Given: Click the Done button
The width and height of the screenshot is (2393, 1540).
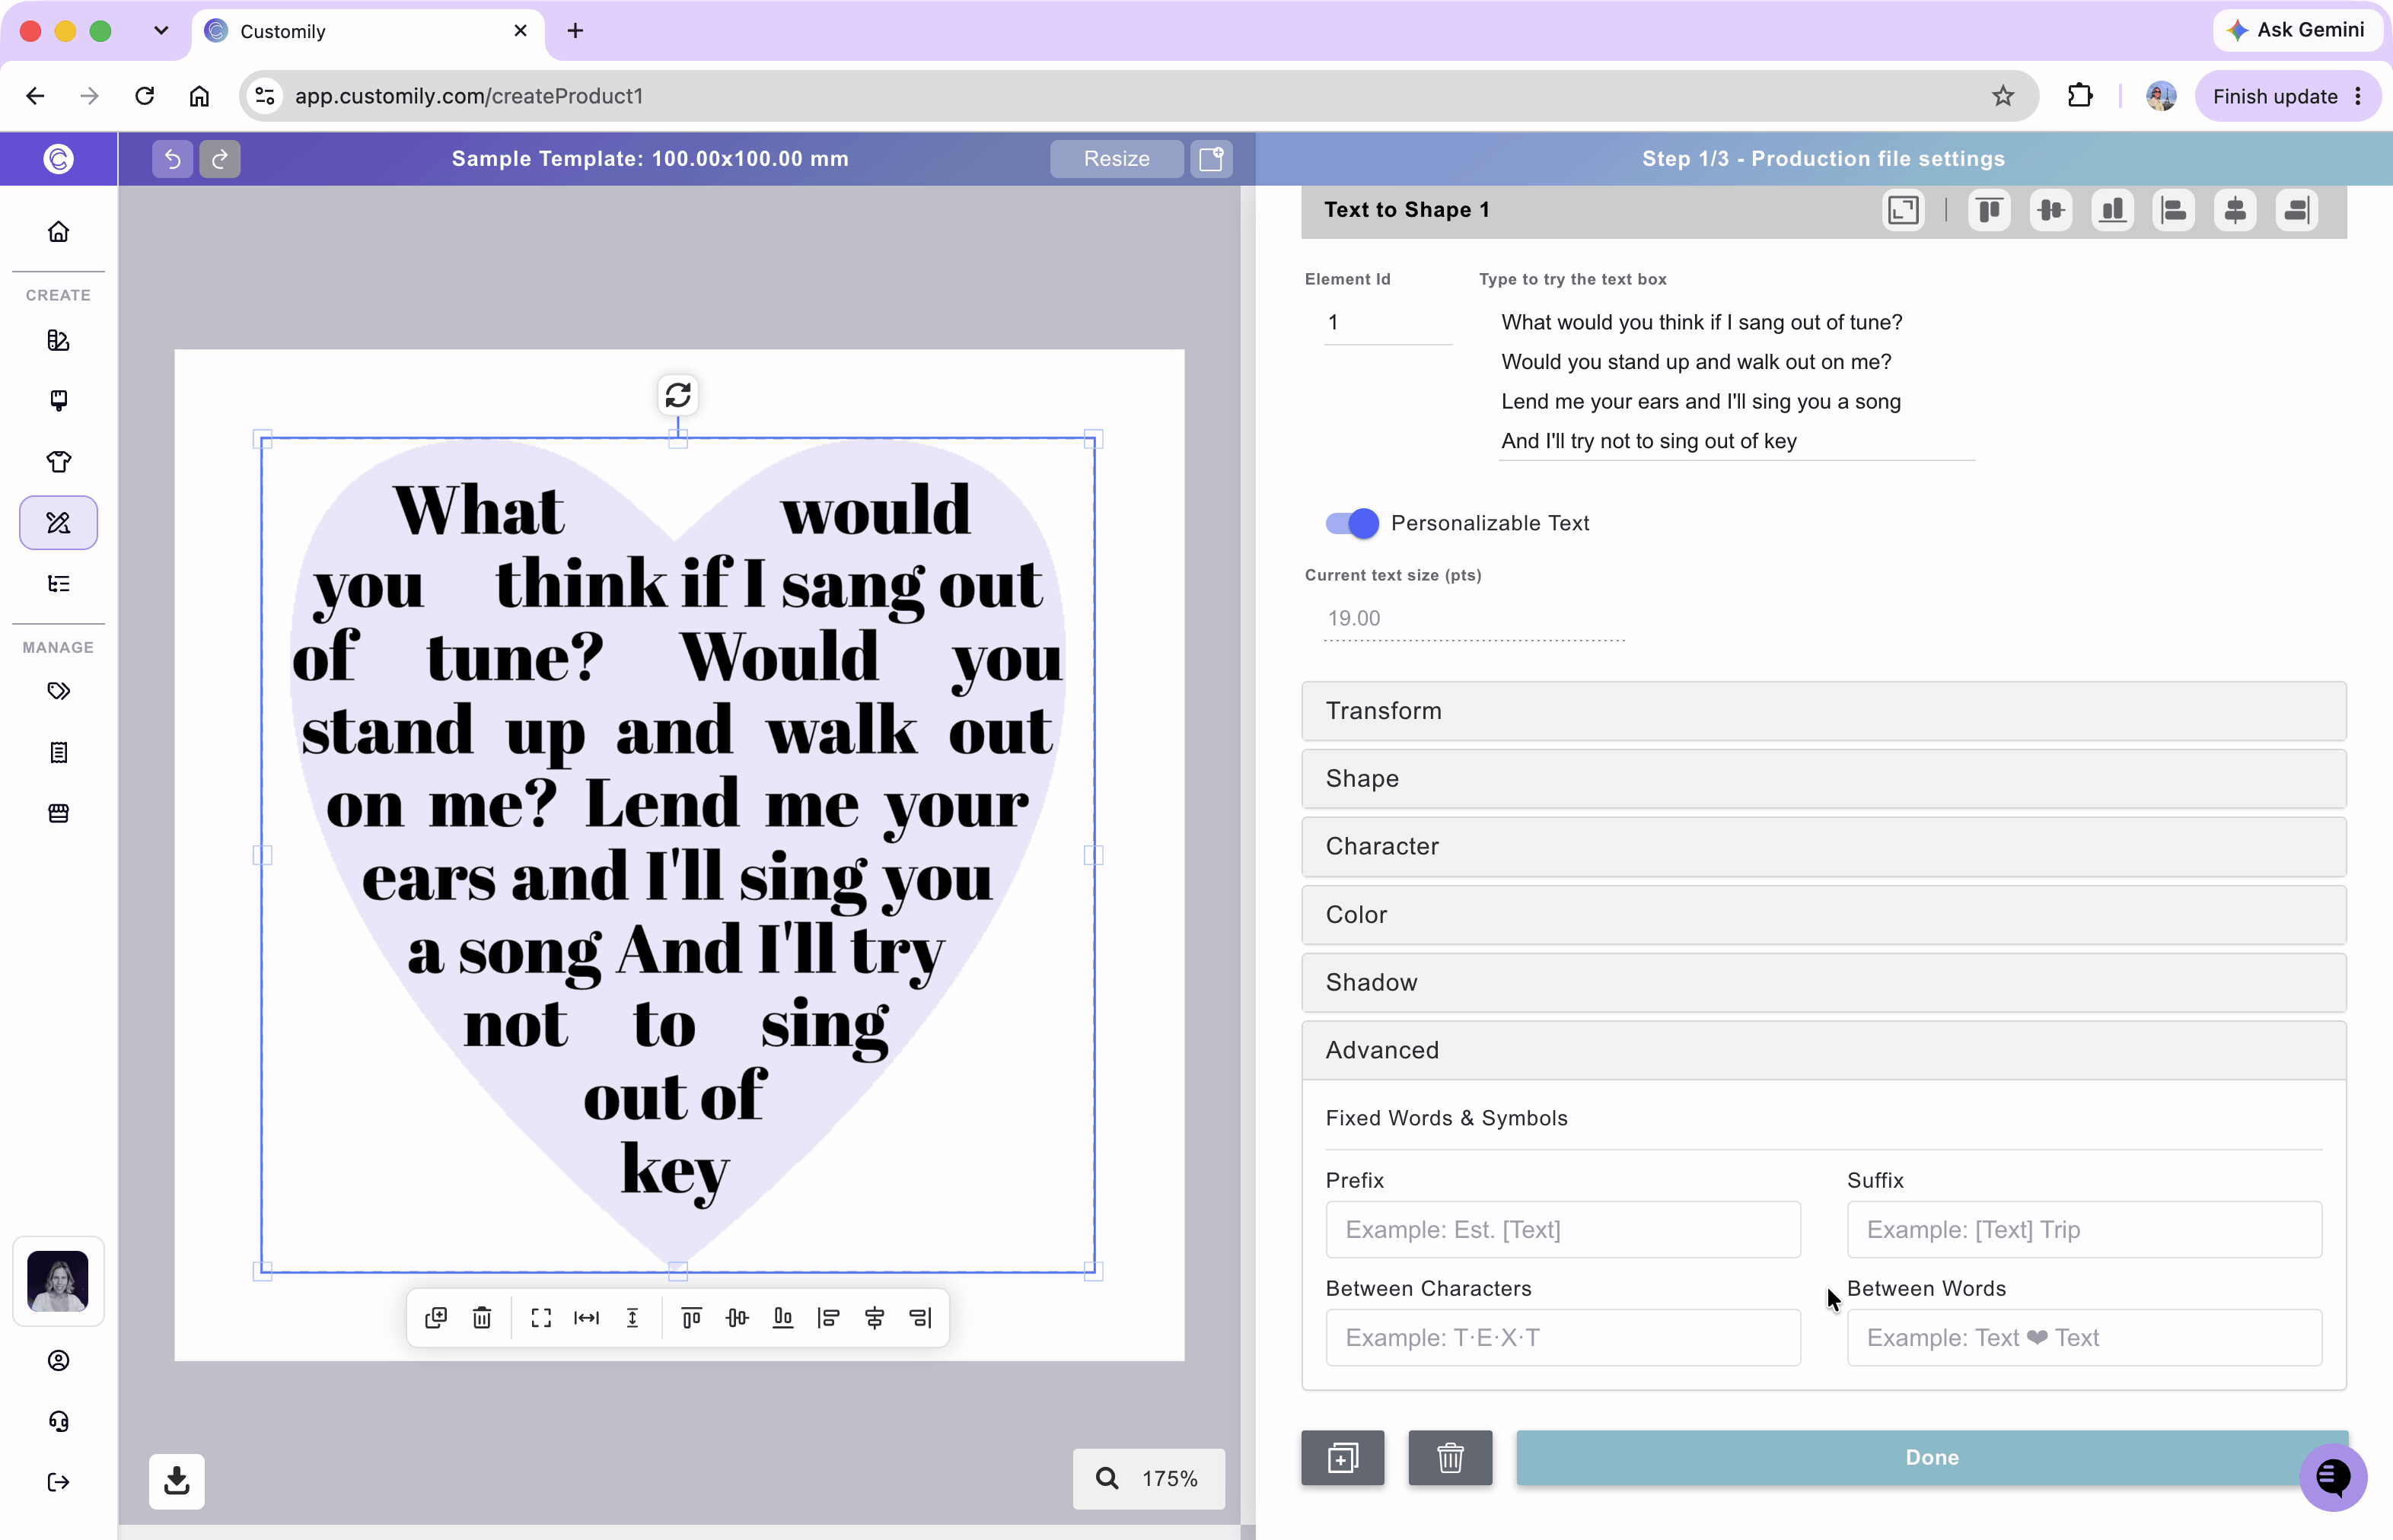Looking at the screenshot, I should tap(1931, 1458).
